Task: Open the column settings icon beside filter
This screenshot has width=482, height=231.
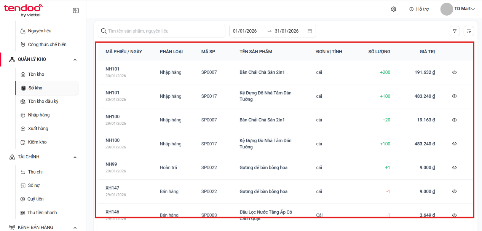Action: [x=469, y=31]
